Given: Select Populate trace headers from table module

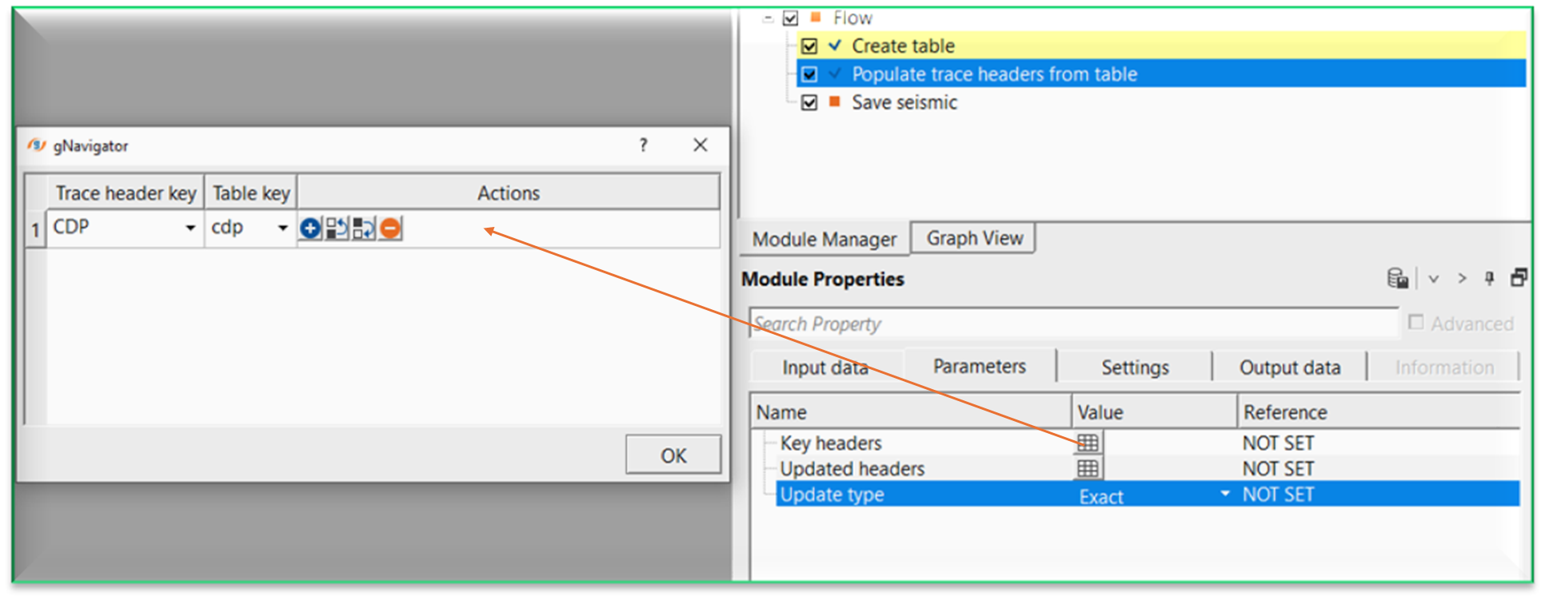Looking at the screenshot, I should [x=994, y=74].
